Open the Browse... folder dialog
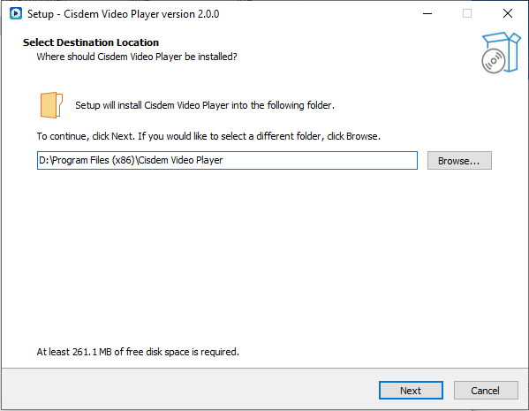 pos(459,160)
